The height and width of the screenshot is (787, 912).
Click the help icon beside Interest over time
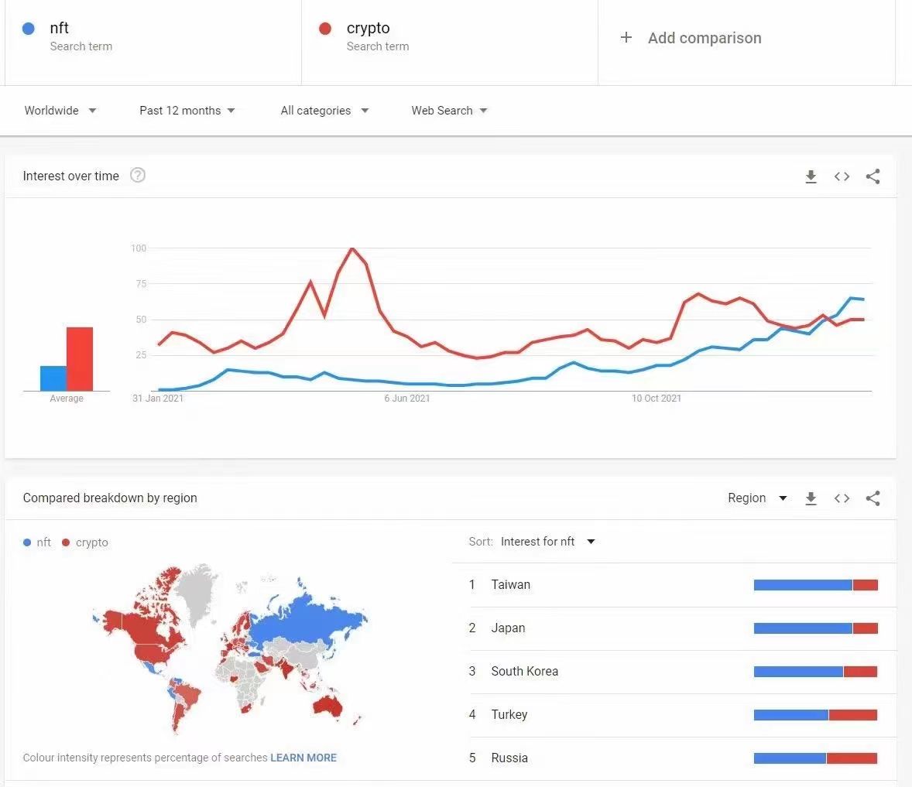[138, 176]
